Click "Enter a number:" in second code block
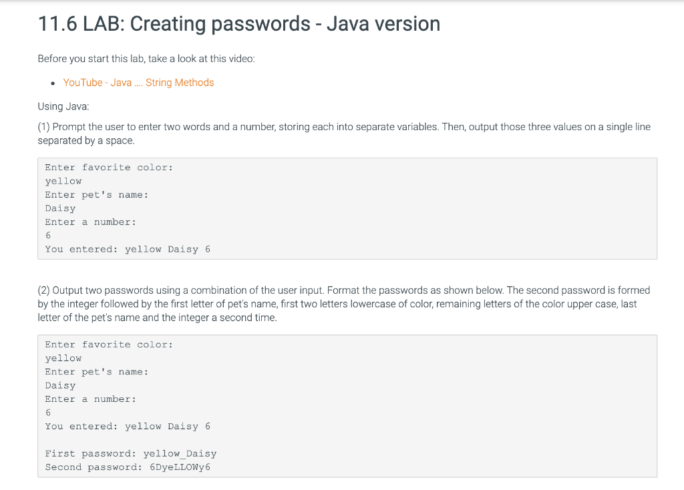This screenshot has width=684, height=490. coord(90,399)
